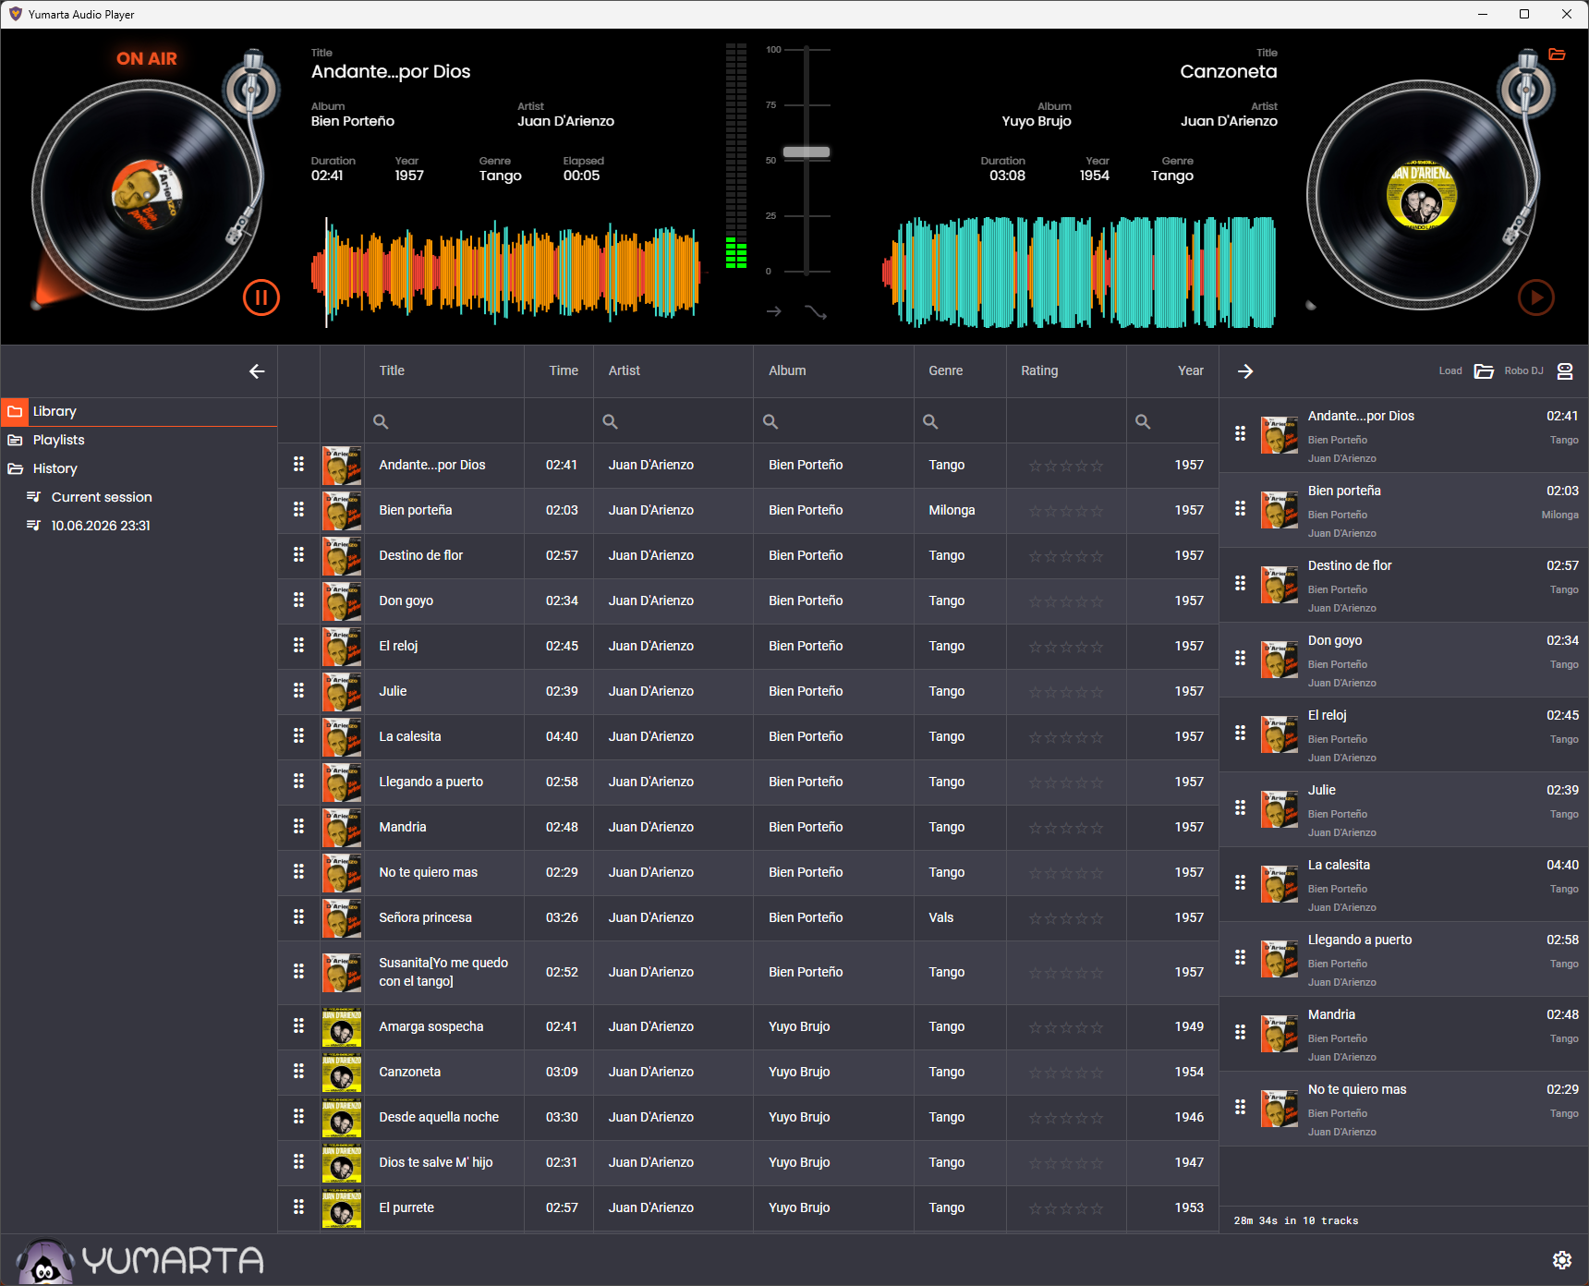Select the No te quiero mas library title
This screenshot has height=1286, width=1589.
coord(428,872)
